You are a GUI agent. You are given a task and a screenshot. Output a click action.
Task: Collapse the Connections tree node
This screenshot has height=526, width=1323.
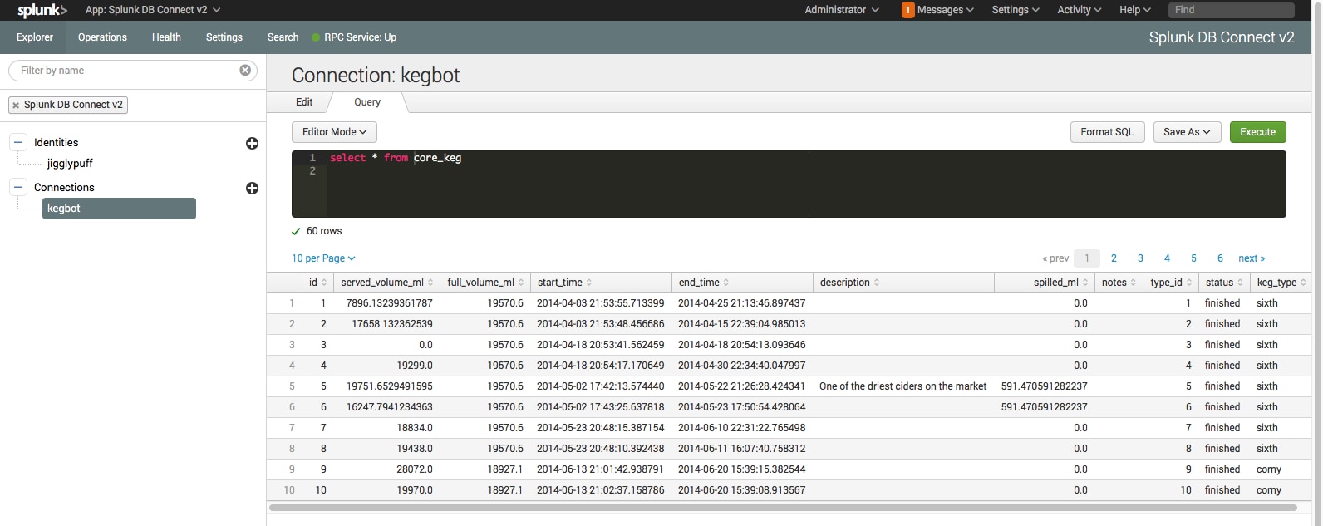(18, 187)
